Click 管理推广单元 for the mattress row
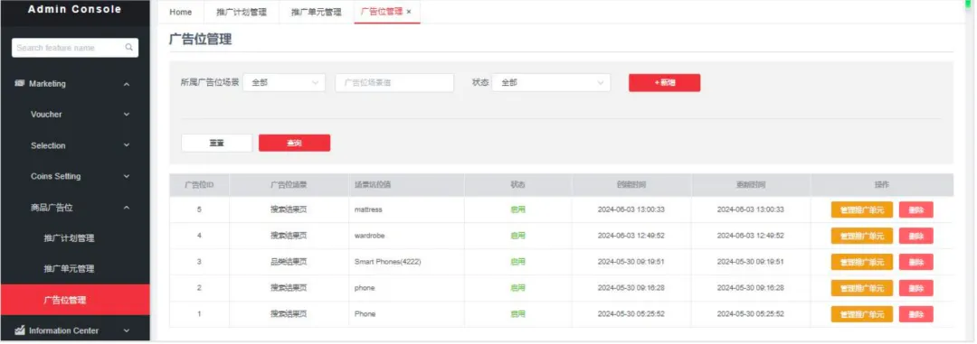The width and height of the screenshot is (977, 344). click(862, 209)
